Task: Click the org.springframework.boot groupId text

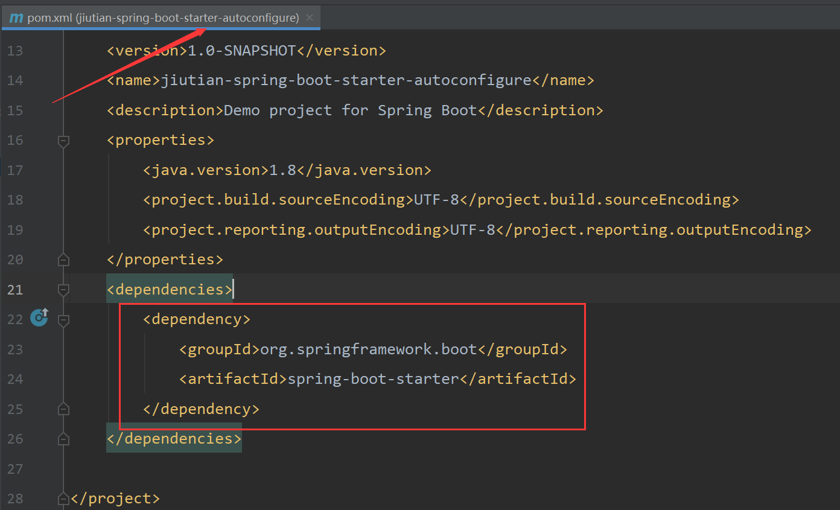Action: (x=368, y=349)
